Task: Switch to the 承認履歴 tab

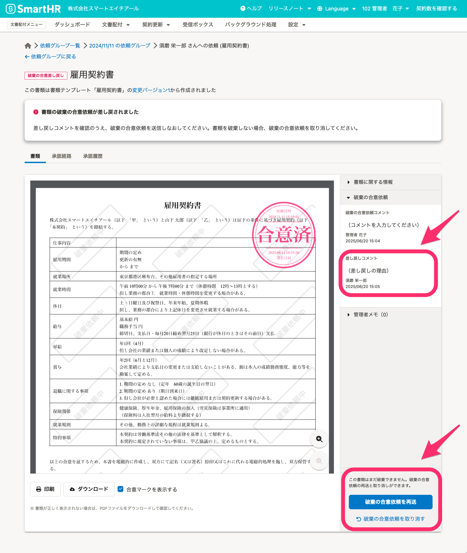Action: (x=93, y=156)
